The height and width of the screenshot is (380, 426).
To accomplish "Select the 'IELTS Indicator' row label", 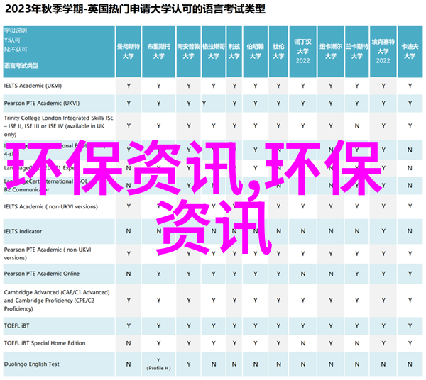I will pos(23,231).
